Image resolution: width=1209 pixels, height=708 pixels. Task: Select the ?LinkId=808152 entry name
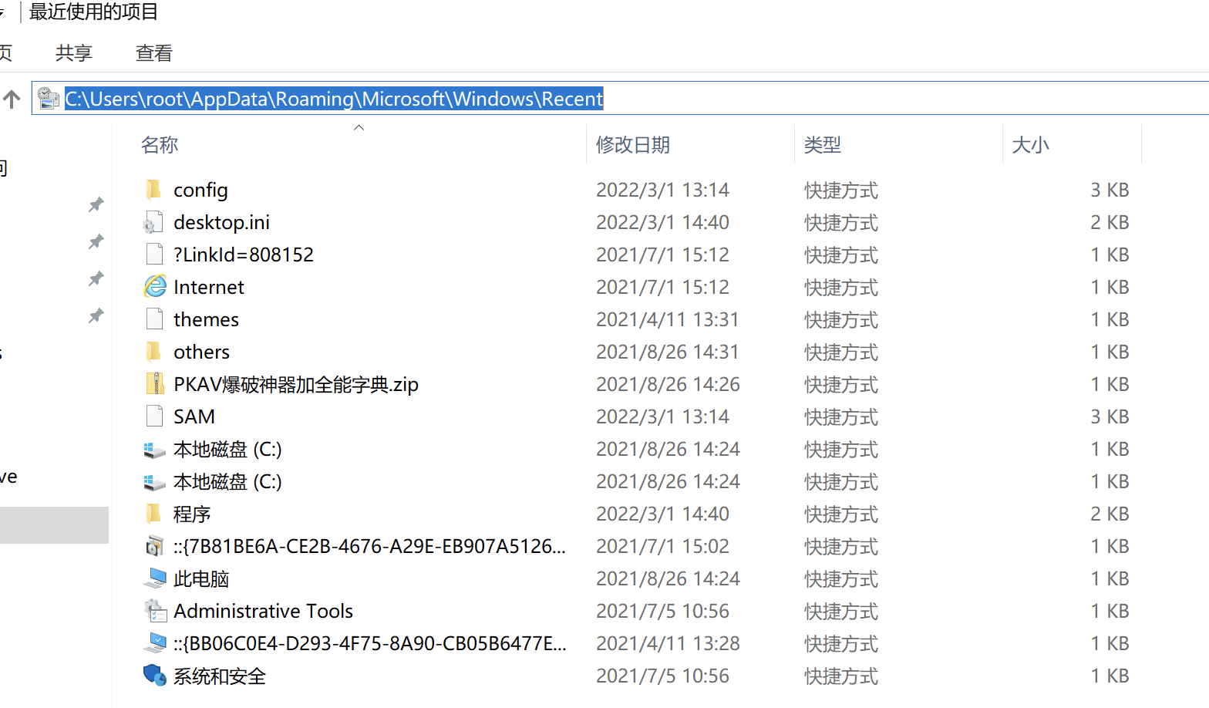pyautogui.click(x=244, y=255)
